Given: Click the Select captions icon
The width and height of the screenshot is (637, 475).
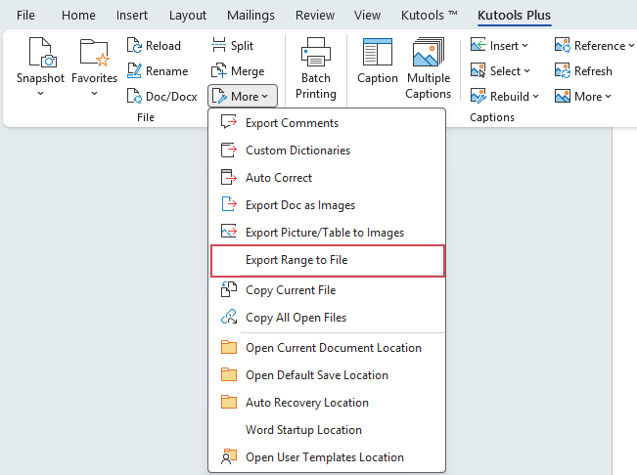Looking at the screenshot, I should pos(478,71).
